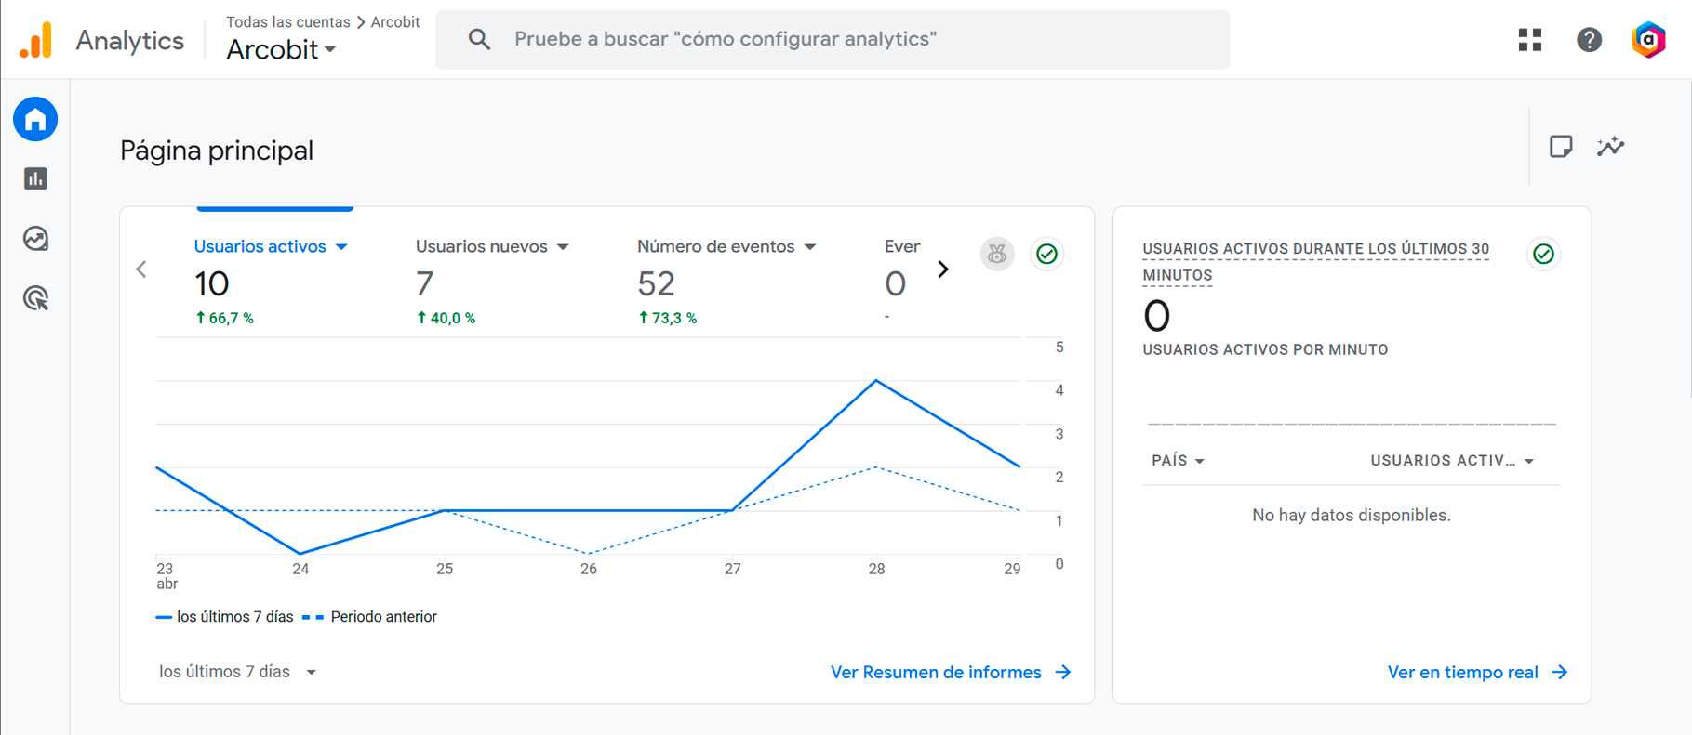Open the Reports bar chart icon
This screenshot has width=1692, height=735.
pos(35,178)
